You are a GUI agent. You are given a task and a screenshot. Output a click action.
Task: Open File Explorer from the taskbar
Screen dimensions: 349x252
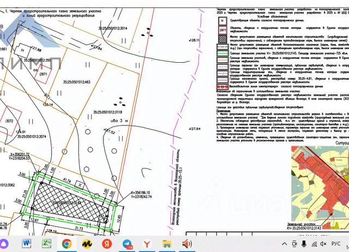[x=167, y=244]
